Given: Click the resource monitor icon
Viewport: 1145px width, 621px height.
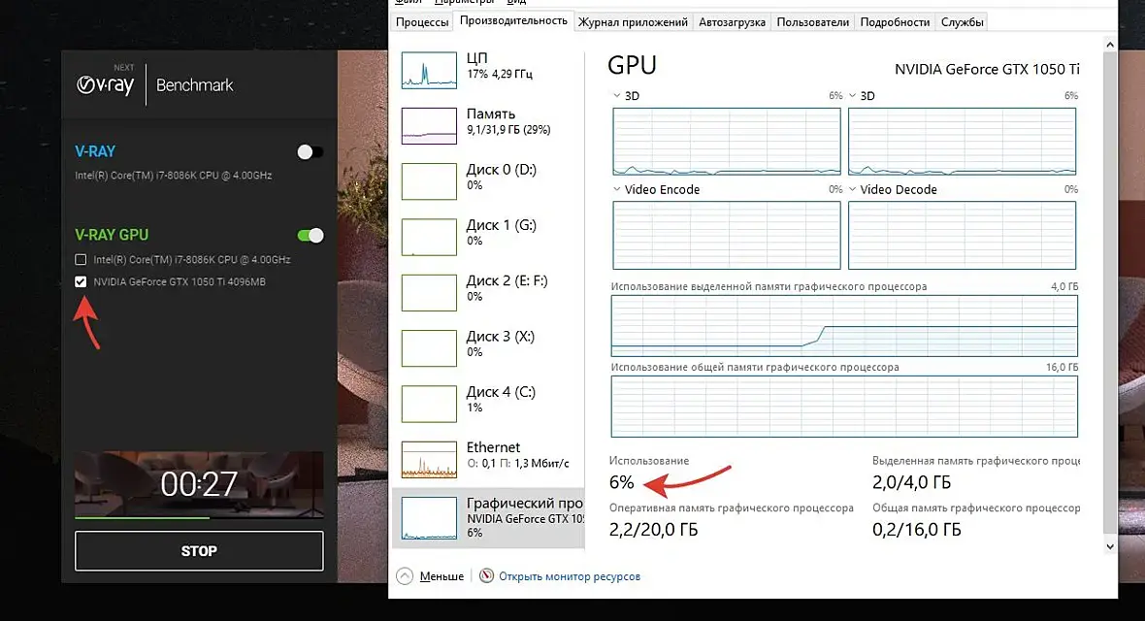Looking at the screenshot, I should pos(486,575).
